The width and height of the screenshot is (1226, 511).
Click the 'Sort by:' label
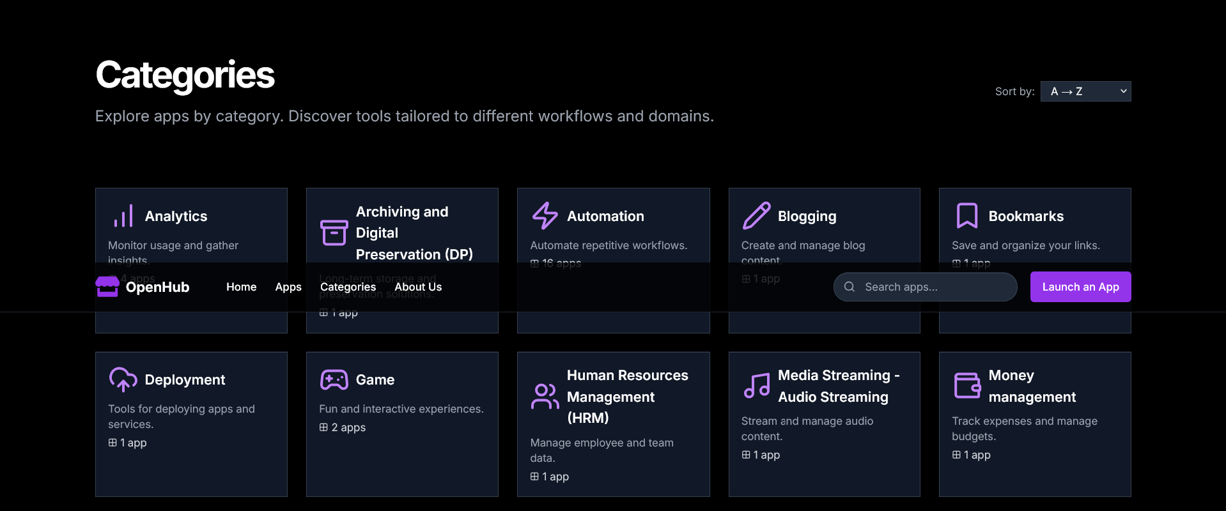1014,91
